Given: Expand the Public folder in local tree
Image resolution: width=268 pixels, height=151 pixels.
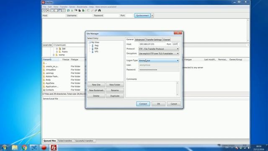Looking at the screenshot, I should click(57, 52).
